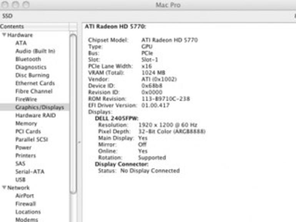
Task: Collapse the Hardware disclosure triangle
Action: tap(4, 35)
